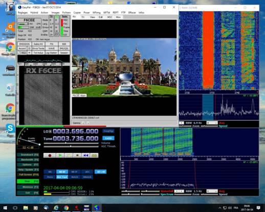Viewport: 265px width, 212px height.
Task: Click the Soundcard [F5] button
Action: pos(28,155)
